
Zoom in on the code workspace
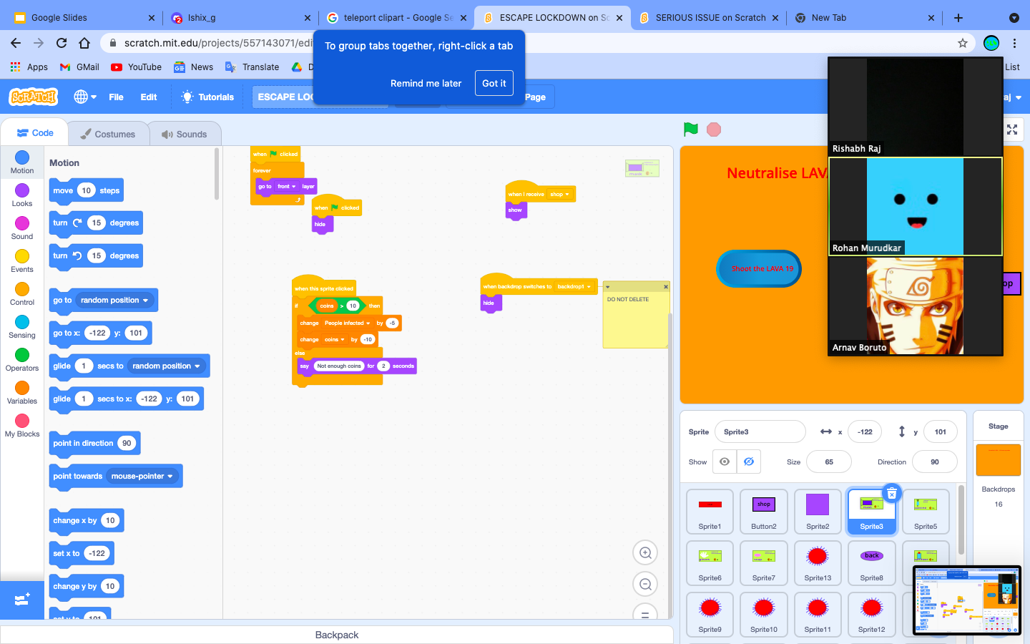coord(645,552)
